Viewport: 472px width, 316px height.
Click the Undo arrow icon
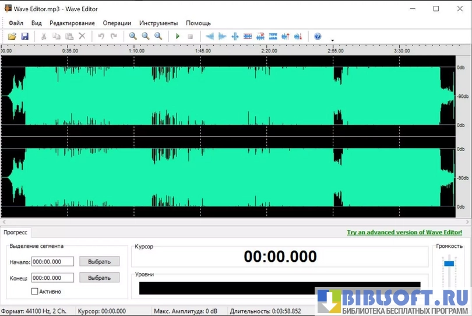(x=101, y=36)
